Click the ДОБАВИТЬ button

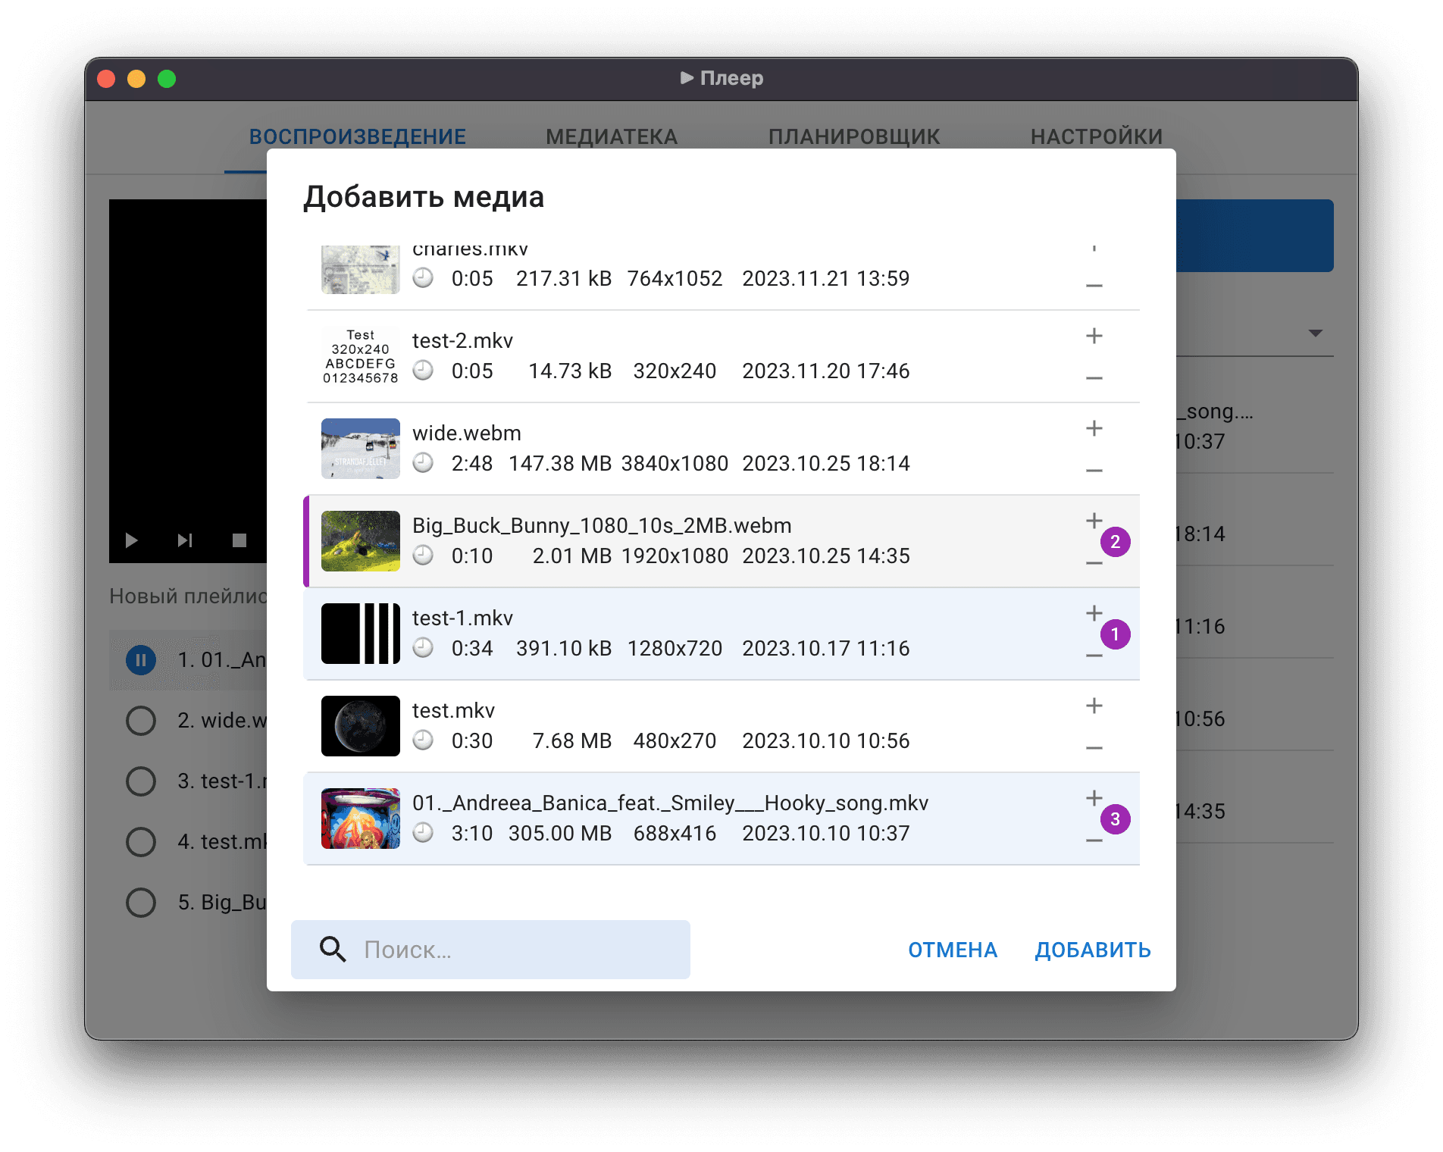(x=1093, y=950)
